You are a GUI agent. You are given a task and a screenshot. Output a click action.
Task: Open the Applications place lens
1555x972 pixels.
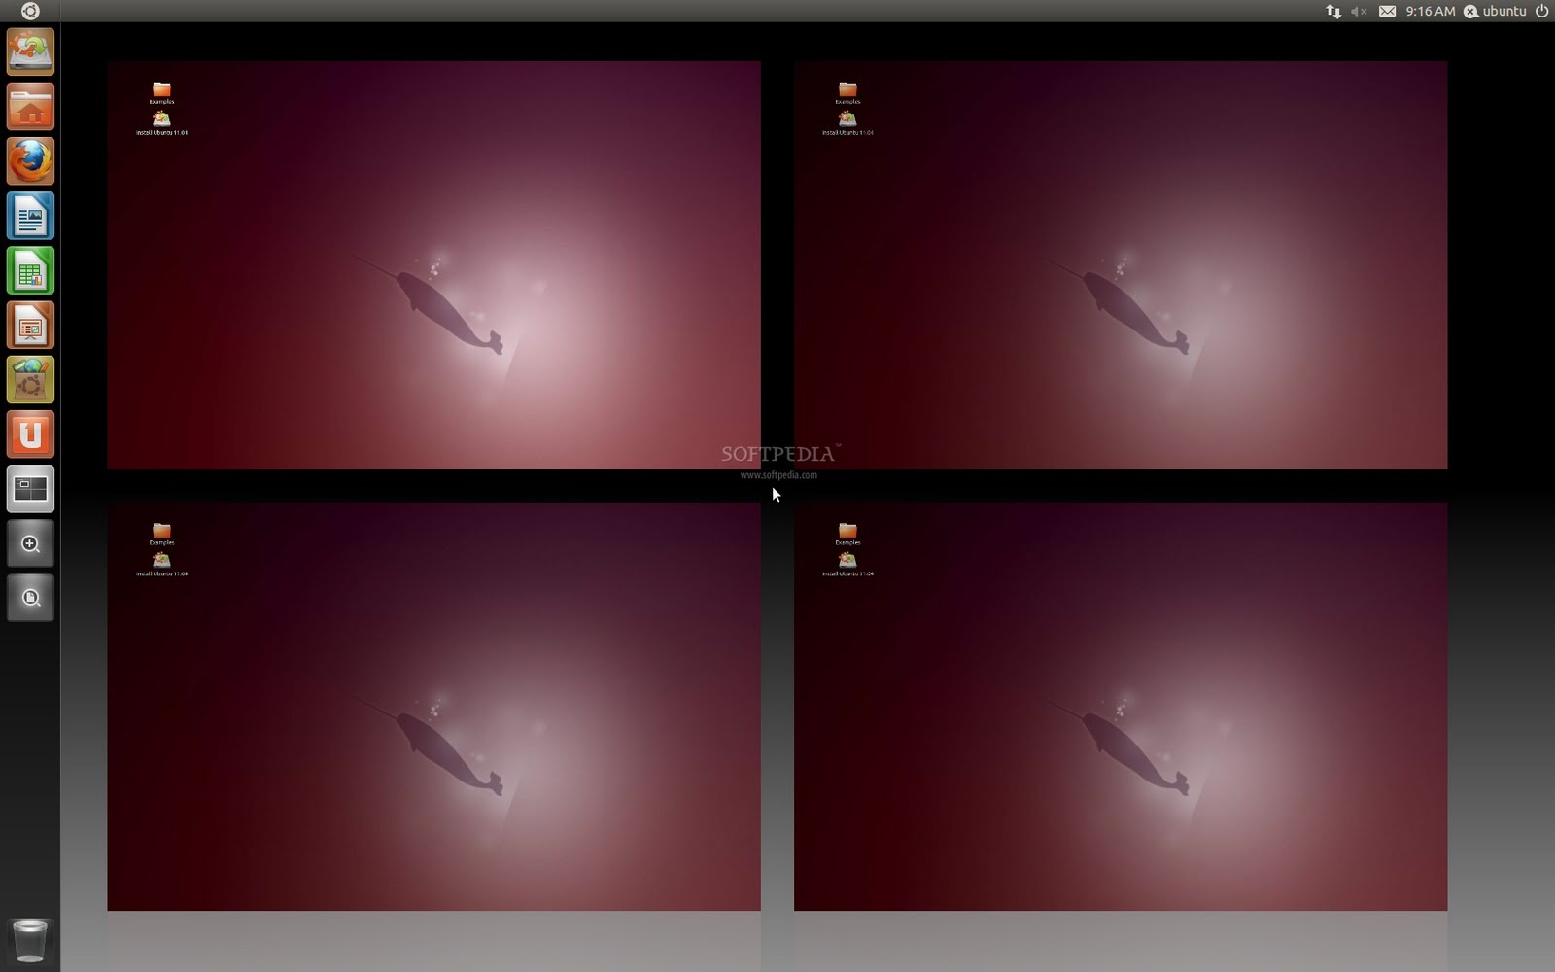tap(30, 543)
